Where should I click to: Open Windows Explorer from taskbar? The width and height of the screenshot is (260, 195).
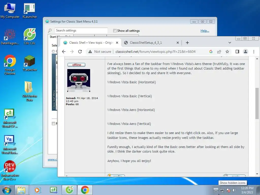[x=21, y=190]
